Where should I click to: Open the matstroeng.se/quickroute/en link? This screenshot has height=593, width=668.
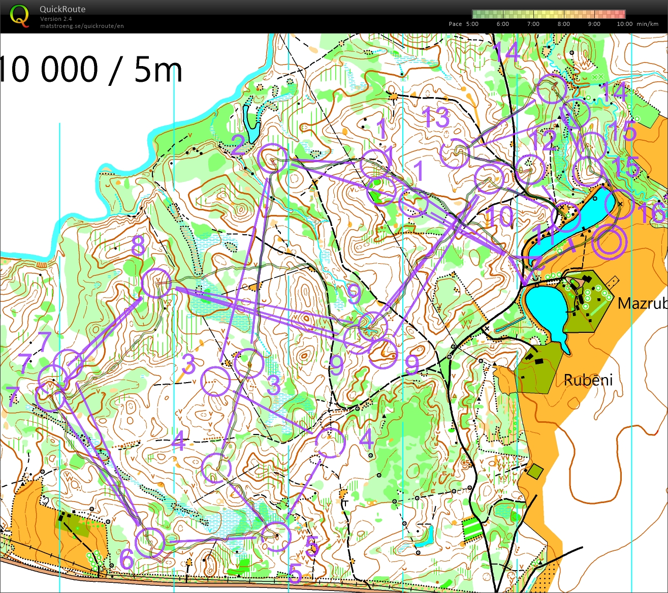(82, 26)
